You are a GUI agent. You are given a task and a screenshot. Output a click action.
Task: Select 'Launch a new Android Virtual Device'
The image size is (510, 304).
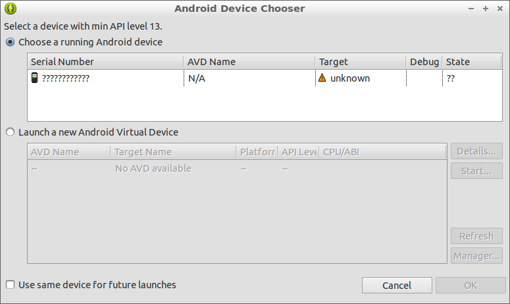10,132
